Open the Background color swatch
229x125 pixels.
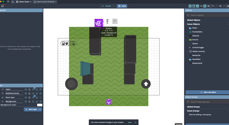point(39,105)
